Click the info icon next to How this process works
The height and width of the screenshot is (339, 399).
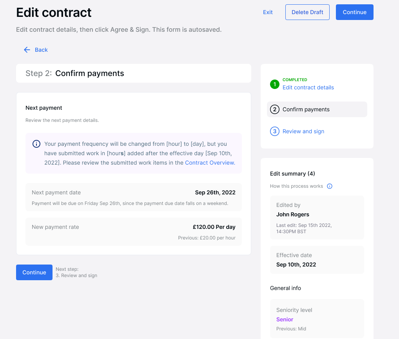tap(330, 186)
